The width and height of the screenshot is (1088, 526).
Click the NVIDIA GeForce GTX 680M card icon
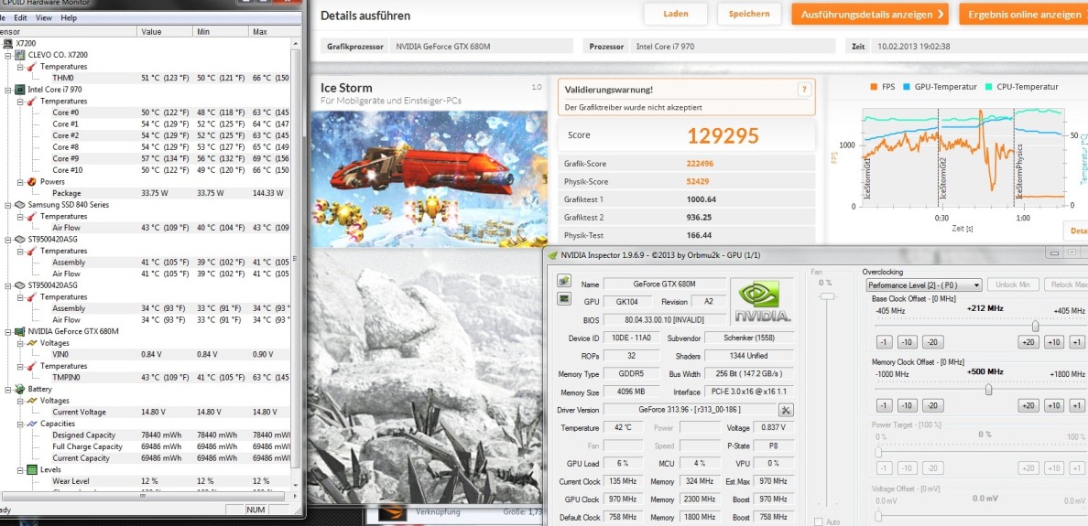pyautogui.click(x=21, y=331)
